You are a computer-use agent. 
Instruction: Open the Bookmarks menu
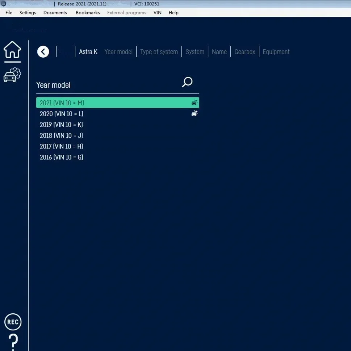[x=88, y=13]
